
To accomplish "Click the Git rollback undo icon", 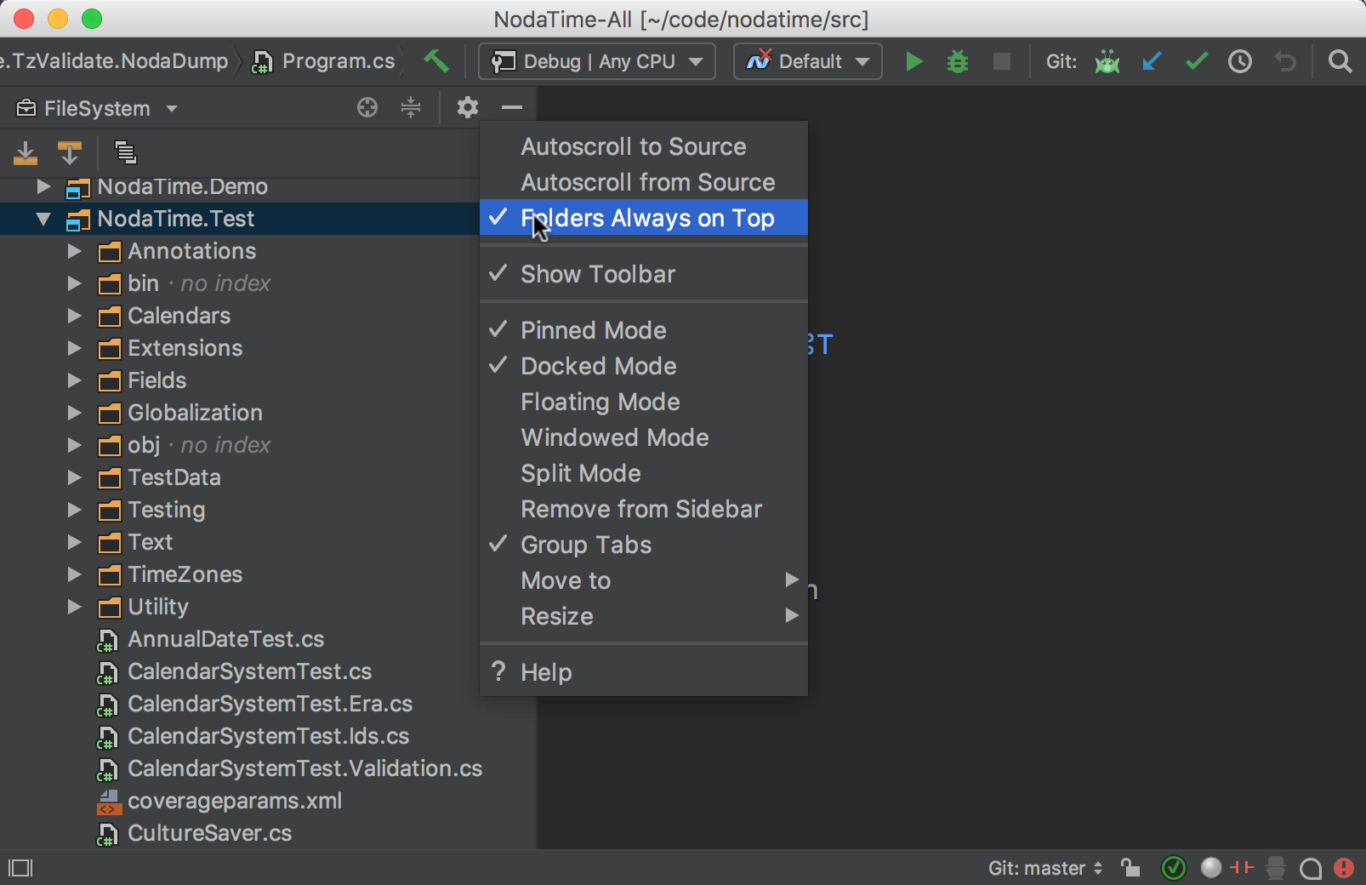I will pos(1285,61).
